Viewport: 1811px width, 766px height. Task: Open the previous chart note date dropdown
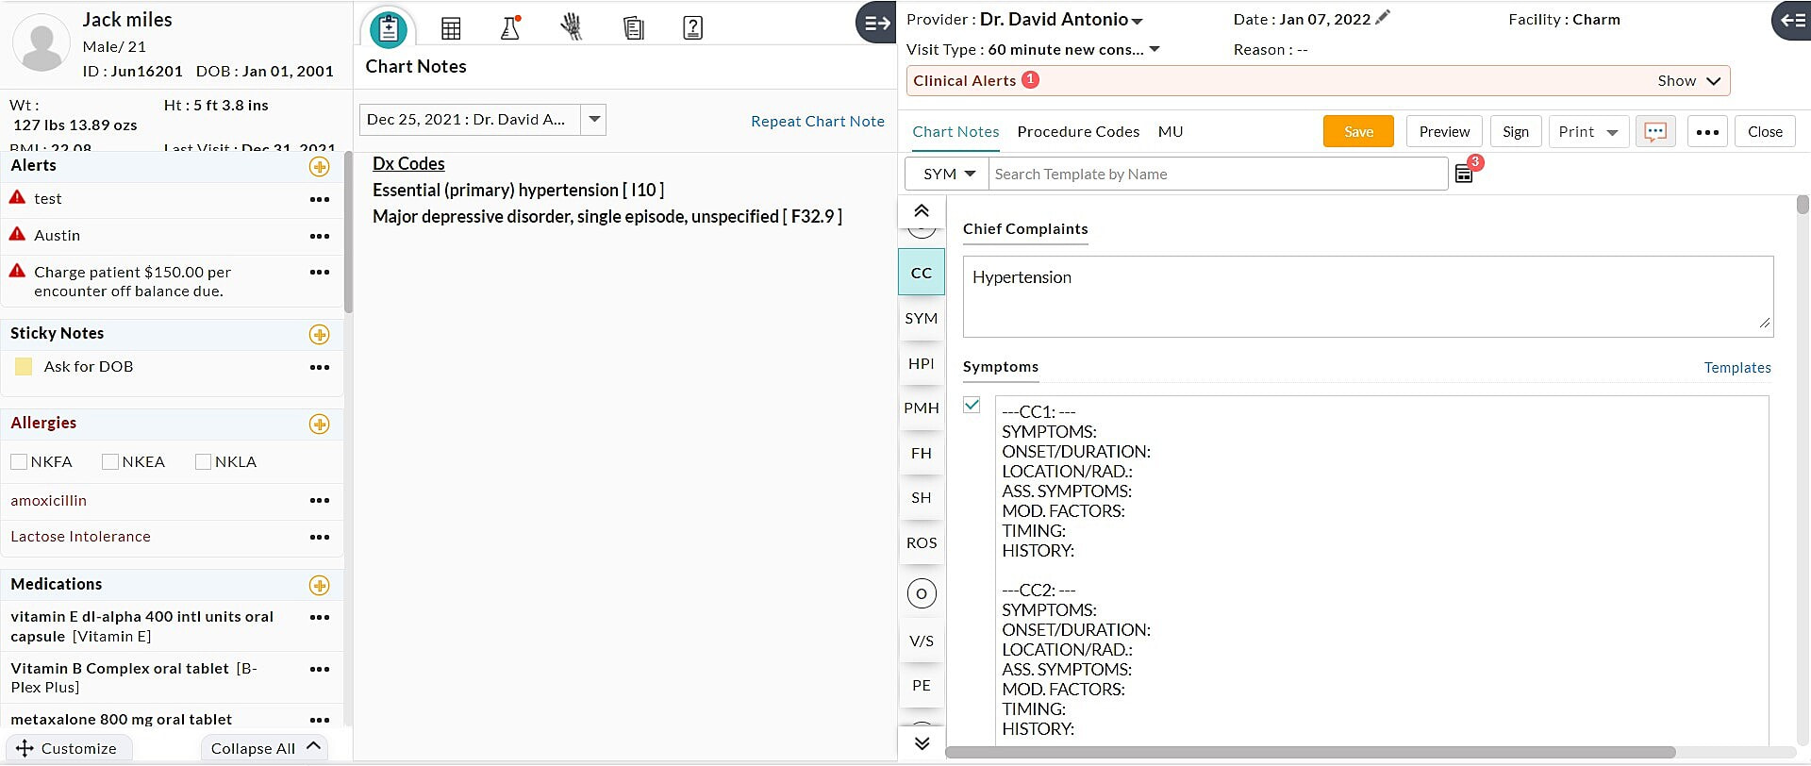tap(594, 120)
